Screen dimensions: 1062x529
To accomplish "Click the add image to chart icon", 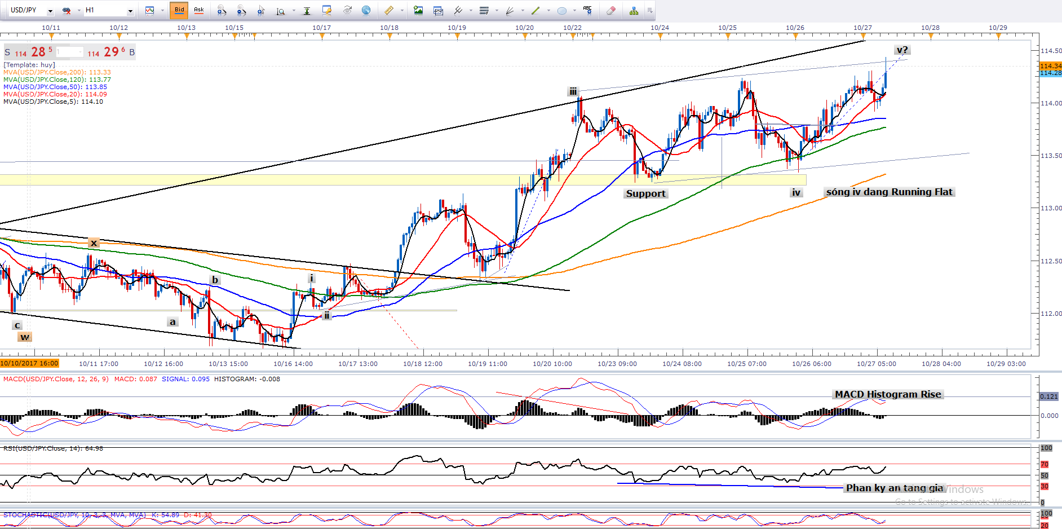I will (x=418, y=10).
